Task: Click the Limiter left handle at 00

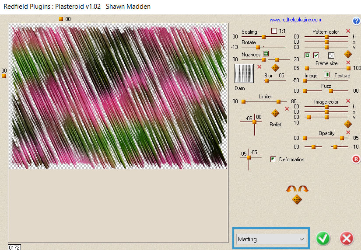Action: pos(244,101)
